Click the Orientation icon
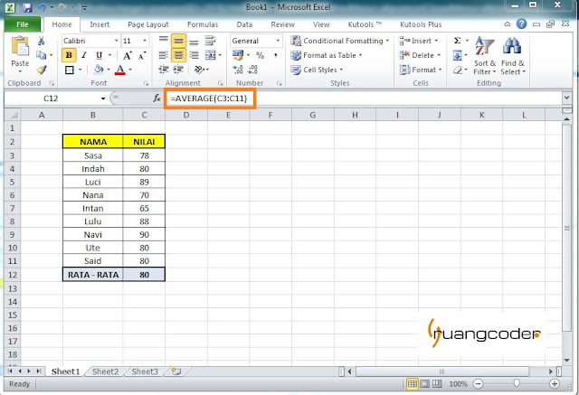Image resolution: width=579 pixels, height=395 pixels. point(200,70)
